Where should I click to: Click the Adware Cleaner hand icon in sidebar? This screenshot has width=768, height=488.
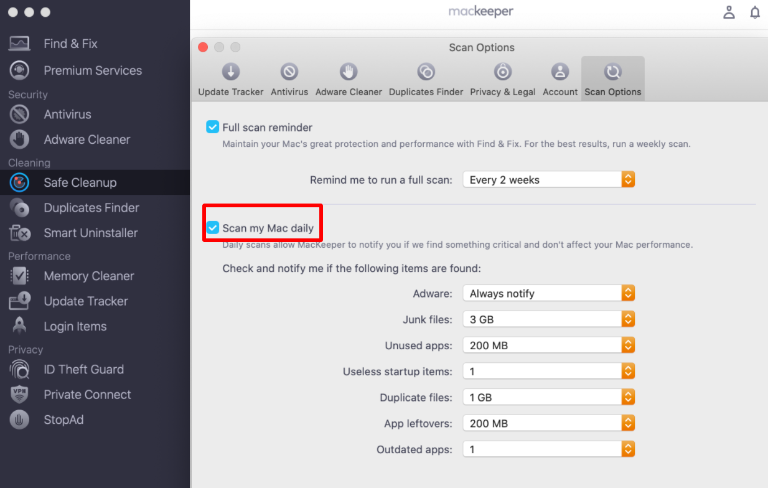click(x=19, y=139)
